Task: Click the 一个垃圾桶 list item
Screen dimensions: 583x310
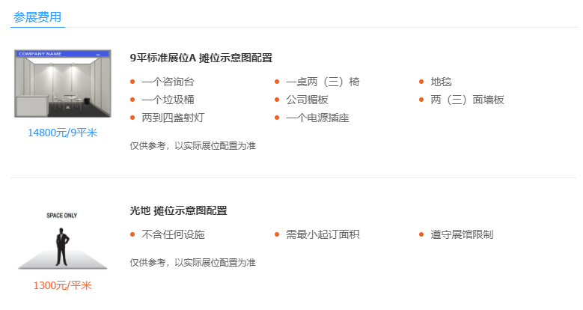Action: point(168,100)
